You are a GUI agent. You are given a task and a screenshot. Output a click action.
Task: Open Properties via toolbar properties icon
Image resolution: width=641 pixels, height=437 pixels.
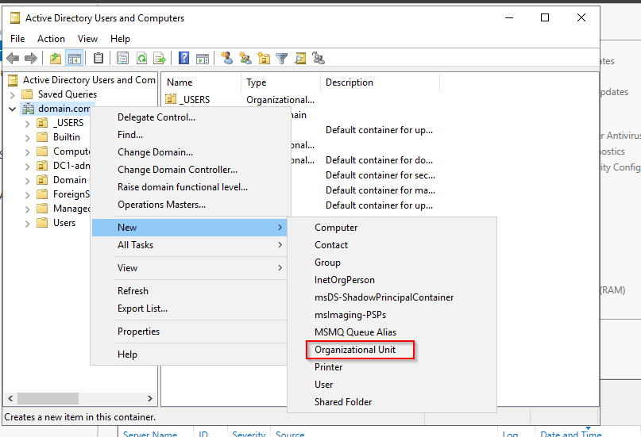tap(122, 59)
